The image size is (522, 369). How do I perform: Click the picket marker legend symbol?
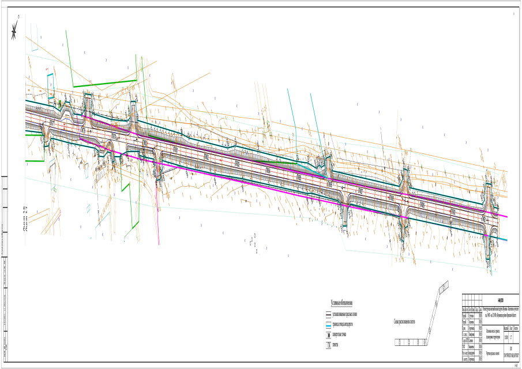coord(328,345)
